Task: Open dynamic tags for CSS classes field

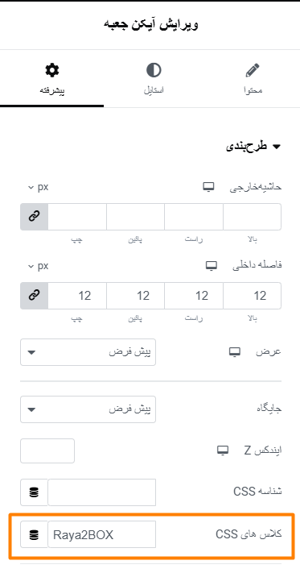Action: 34,534
